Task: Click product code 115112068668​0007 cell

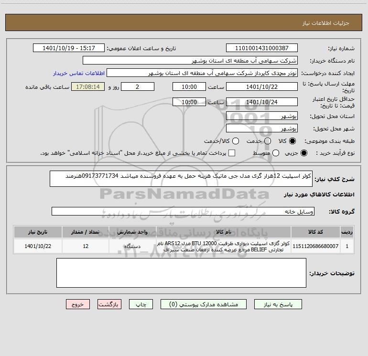Action: (315, 246)
